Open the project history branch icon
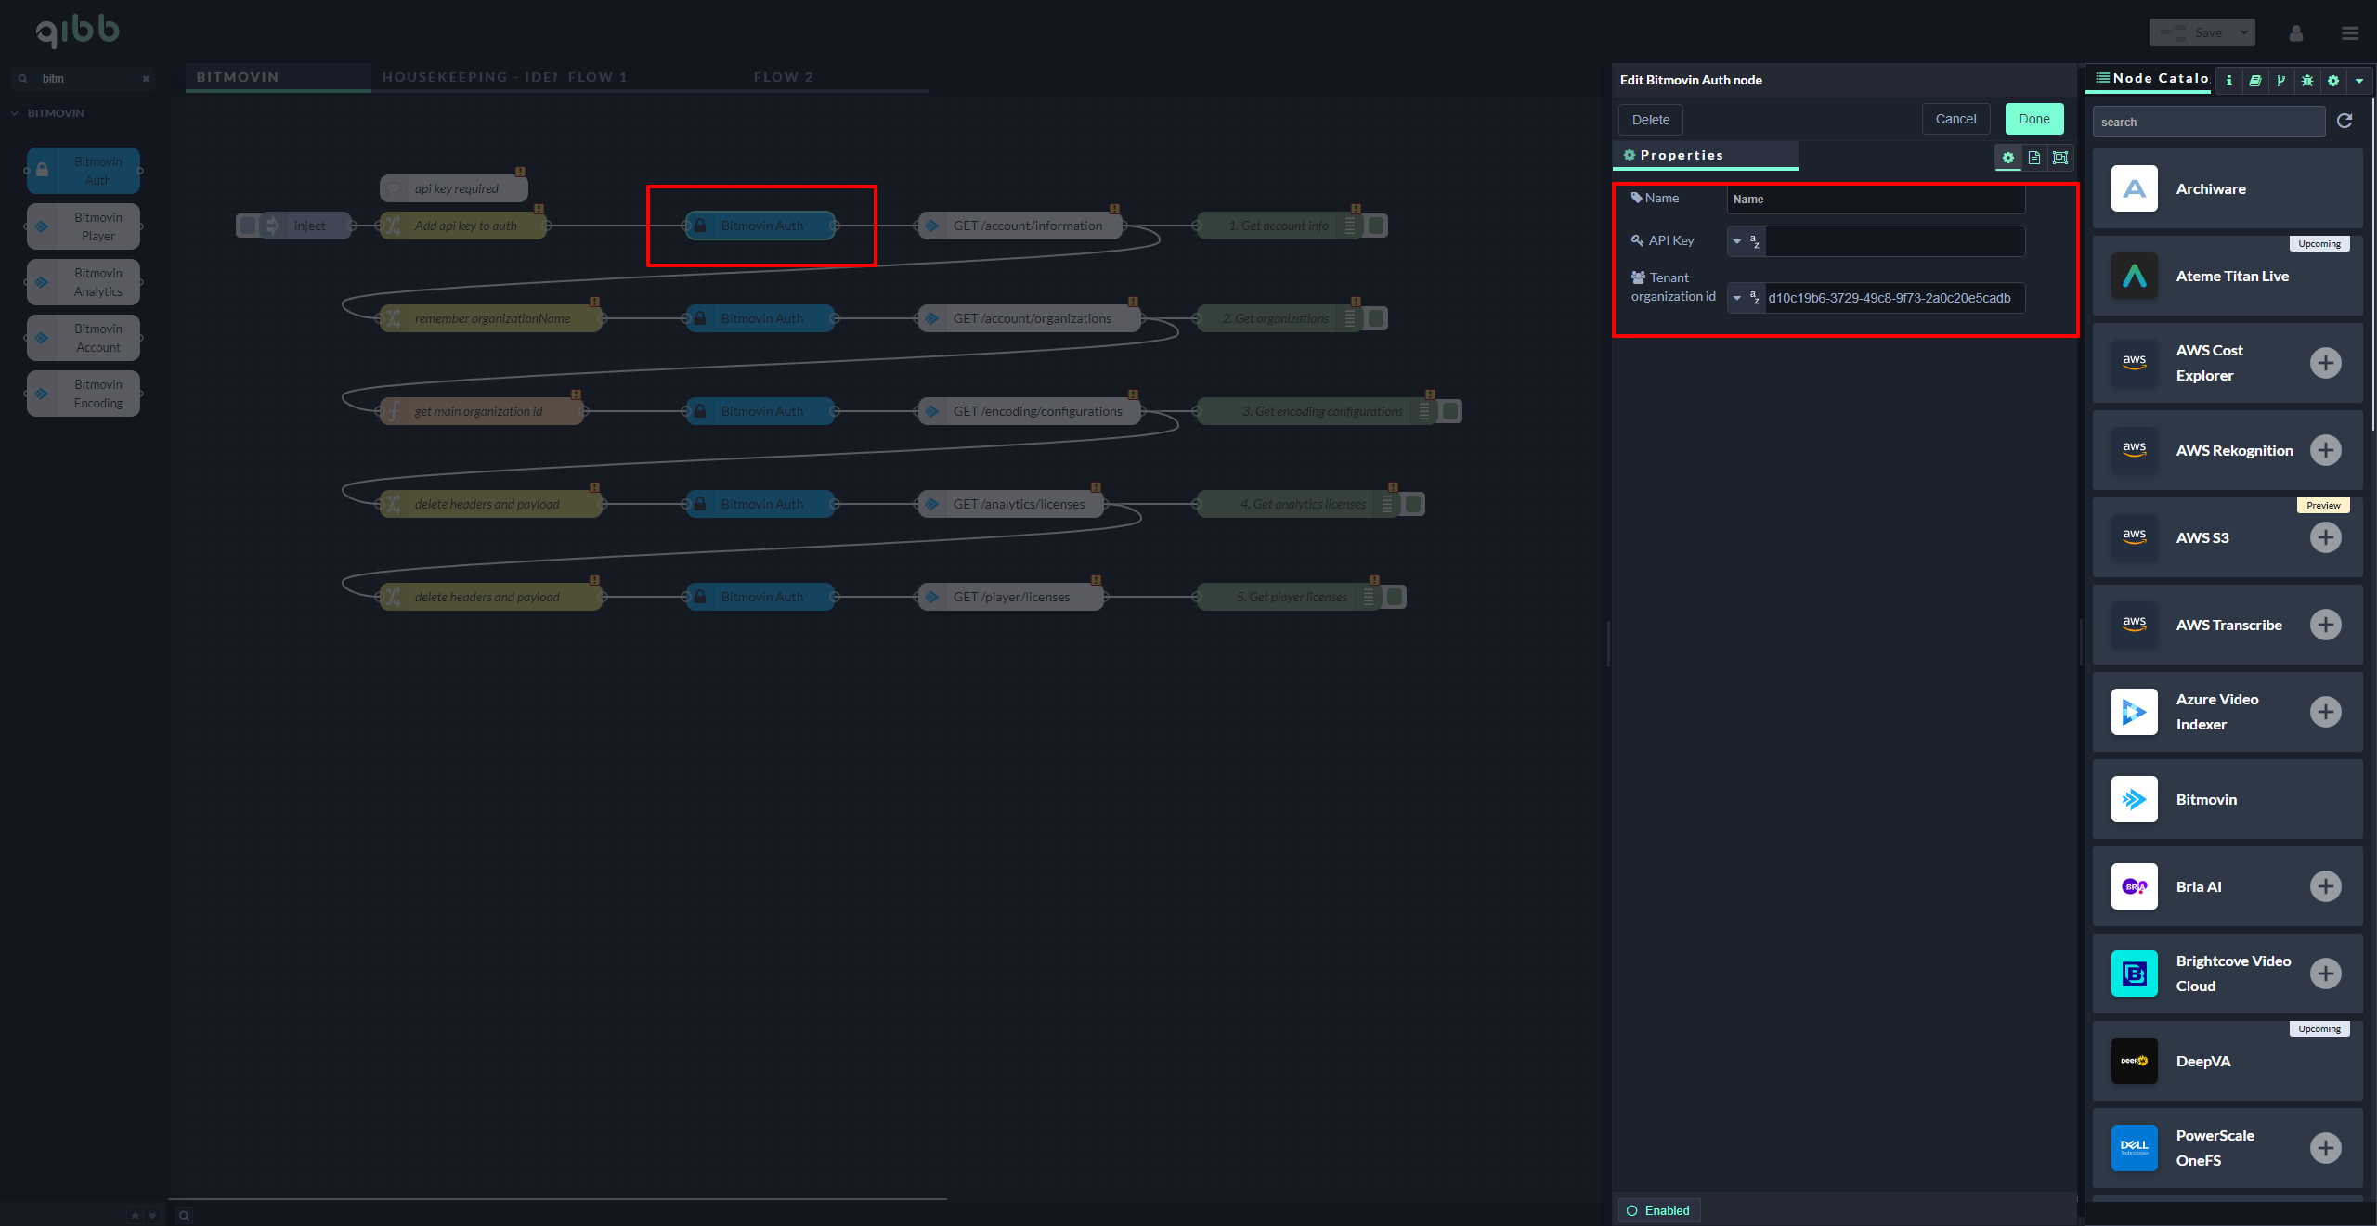Screen dimensions: 2377x1226 tap(2280, 81)
